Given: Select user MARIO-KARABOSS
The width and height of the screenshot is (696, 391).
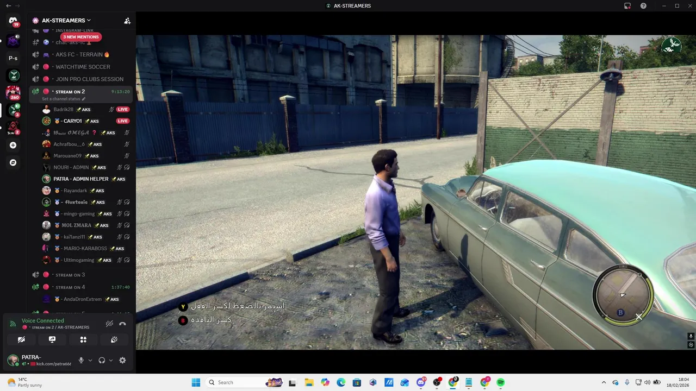Looking at the screenshot, I should tap(86, 248).
